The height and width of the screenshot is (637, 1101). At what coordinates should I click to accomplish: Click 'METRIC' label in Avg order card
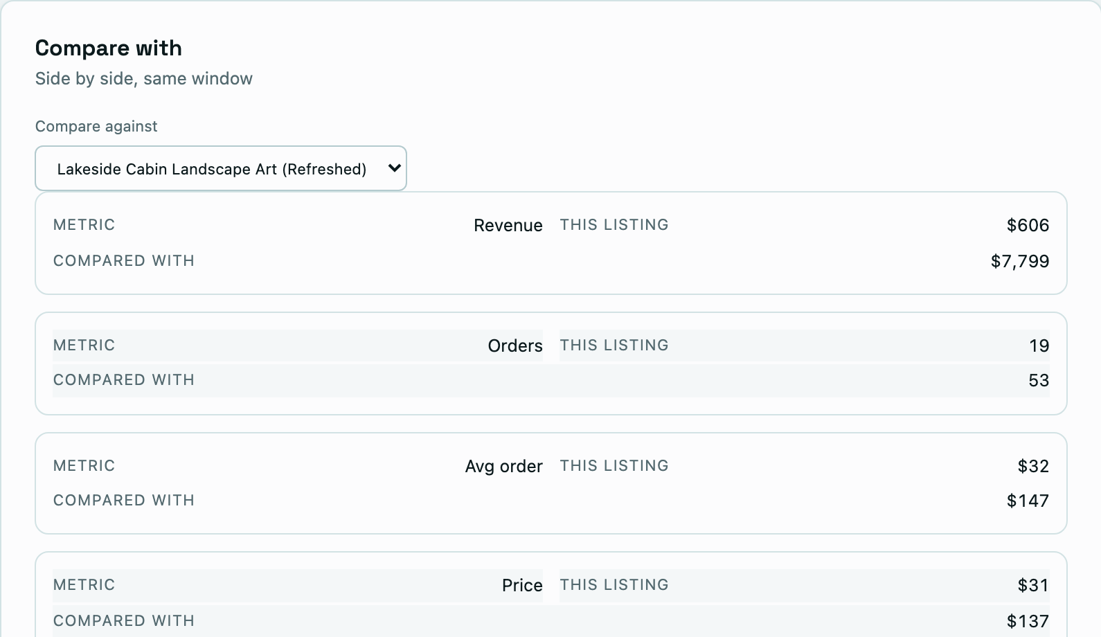84,466
